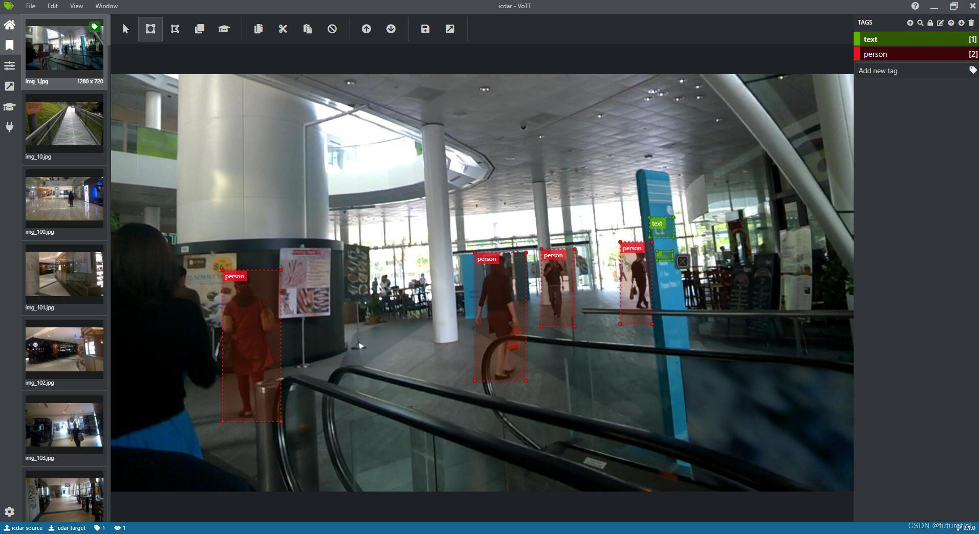Copy selected regions via toolbar
Viewport: 979px width, 534px height.
(258, 29)
